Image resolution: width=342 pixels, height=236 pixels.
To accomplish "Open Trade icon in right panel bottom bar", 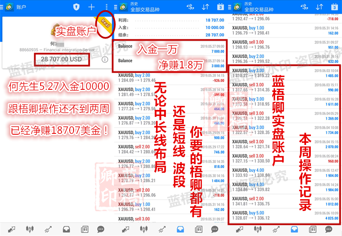I will tap(276, 230).
